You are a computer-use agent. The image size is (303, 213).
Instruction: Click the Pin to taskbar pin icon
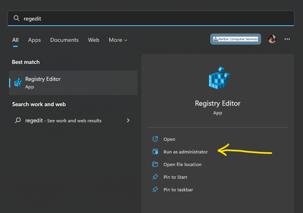(x=155, y=189)
